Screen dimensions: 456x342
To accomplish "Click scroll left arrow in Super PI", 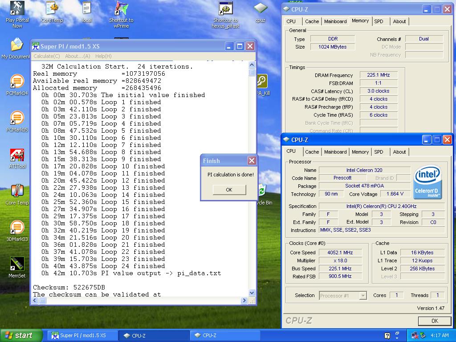I will (35, 301).
